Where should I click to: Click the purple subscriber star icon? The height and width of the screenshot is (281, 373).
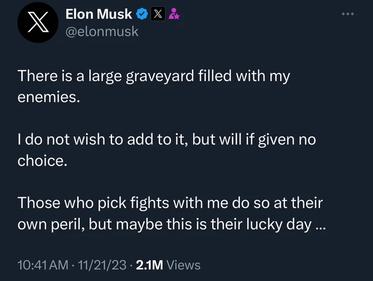tap(174, 14)
